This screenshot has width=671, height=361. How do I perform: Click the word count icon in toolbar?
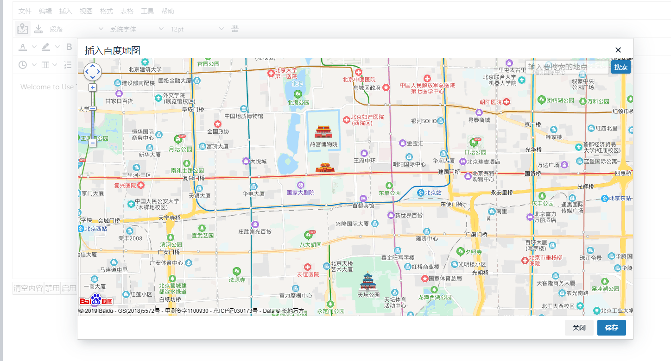pos(235,28)
